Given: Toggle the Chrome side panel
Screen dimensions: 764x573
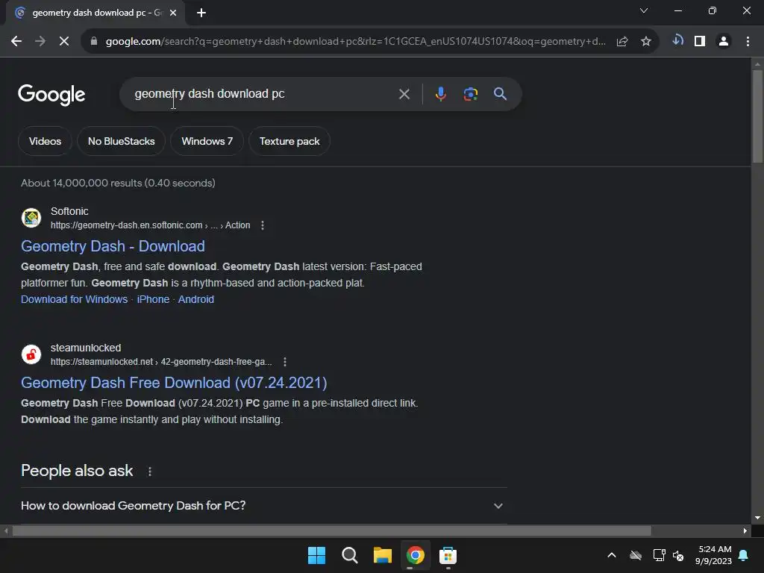Looking at the screenshot, I should coord(700,42).
